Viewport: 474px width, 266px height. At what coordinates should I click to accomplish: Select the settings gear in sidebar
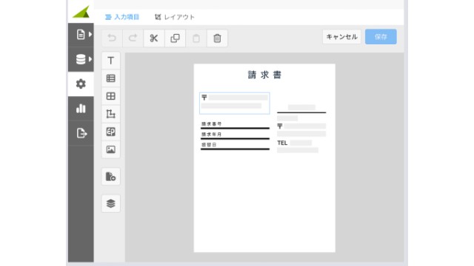[x=81, y=83]
